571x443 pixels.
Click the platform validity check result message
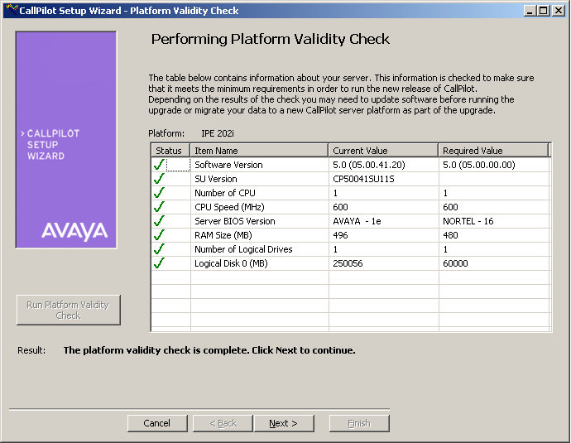(209, 350)
